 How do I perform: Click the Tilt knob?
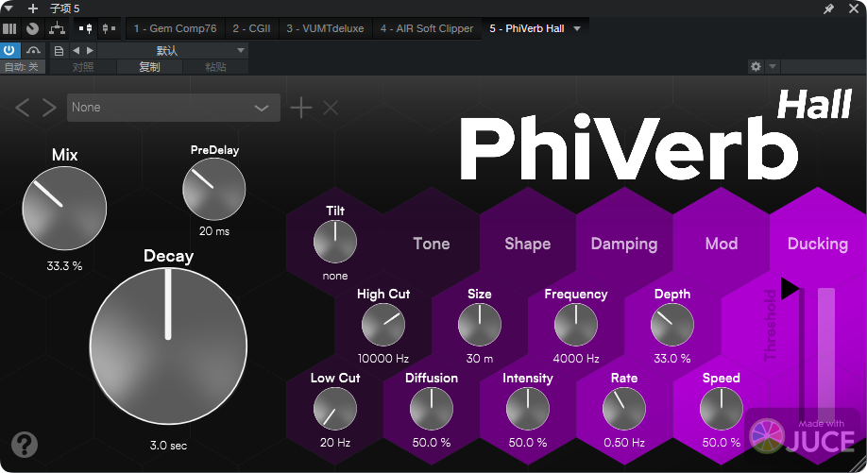click(x=335, y=242)
